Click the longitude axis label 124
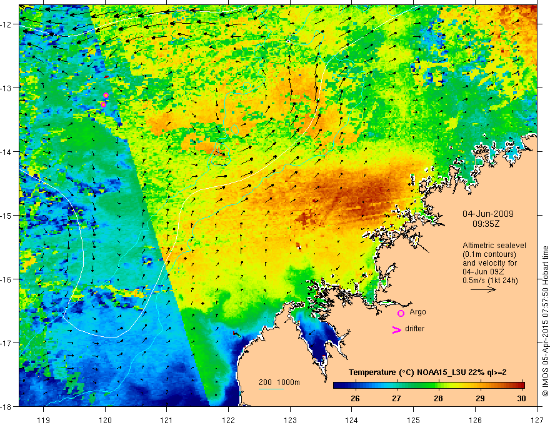The image size is (550, 425). [352, 420]
